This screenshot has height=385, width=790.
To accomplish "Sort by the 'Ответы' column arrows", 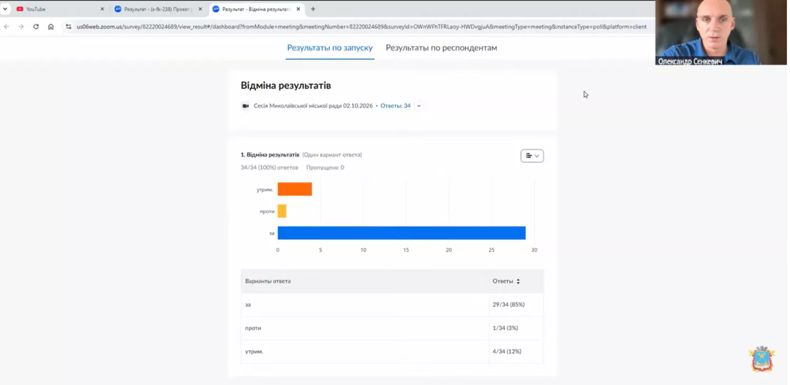I will [518, 281].
